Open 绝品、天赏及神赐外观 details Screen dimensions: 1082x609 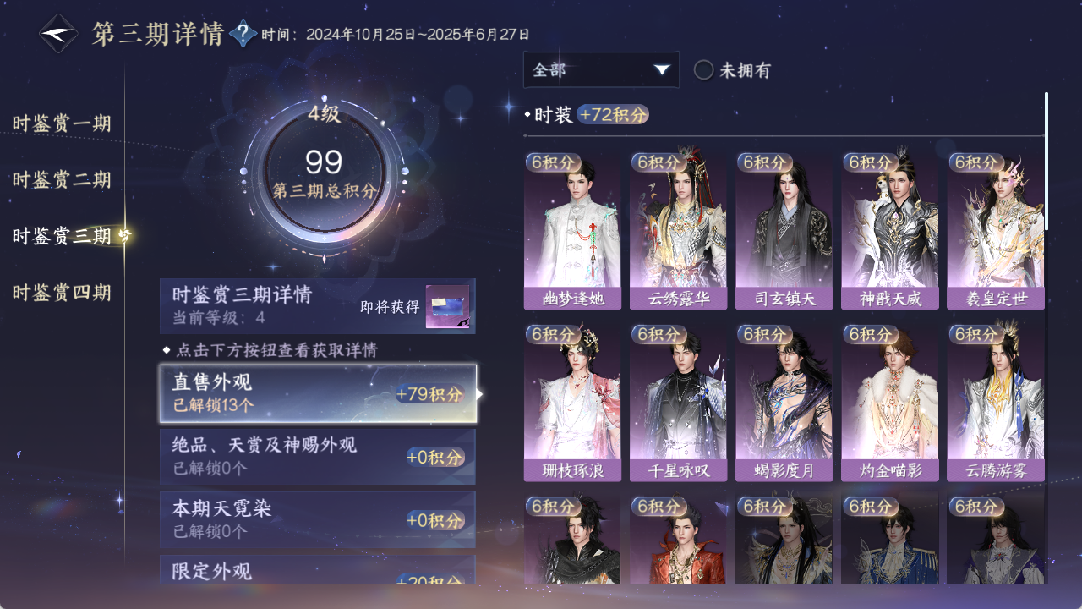click(318, 457)
